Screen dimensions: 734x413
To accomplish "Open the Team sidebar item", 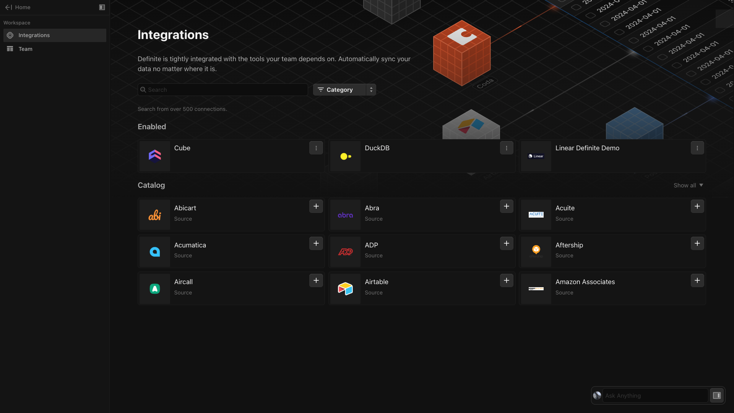I will click(x=25, y=49).
